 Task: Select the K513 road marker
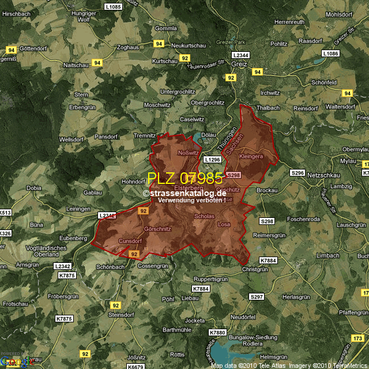[5, 213]
